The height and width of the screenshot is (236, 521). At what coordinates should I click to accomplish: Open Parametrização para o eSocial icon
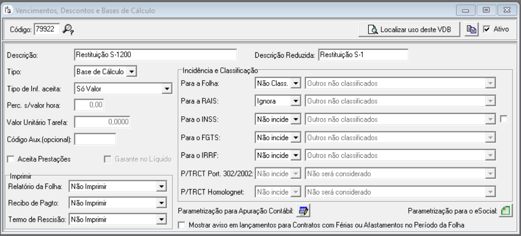coord(505,211)
